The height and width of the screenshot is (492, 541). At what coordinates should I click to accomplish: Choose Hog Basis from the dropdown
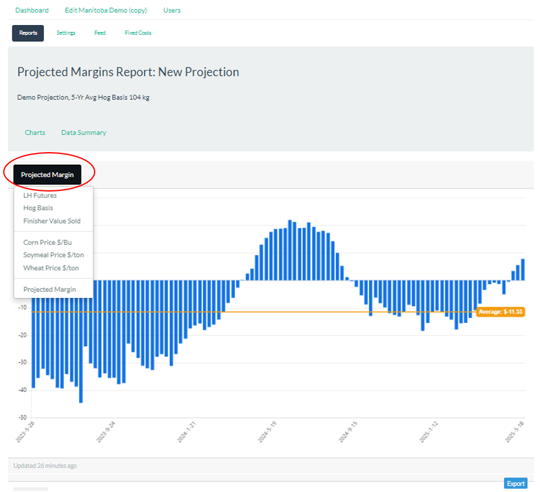38,208
